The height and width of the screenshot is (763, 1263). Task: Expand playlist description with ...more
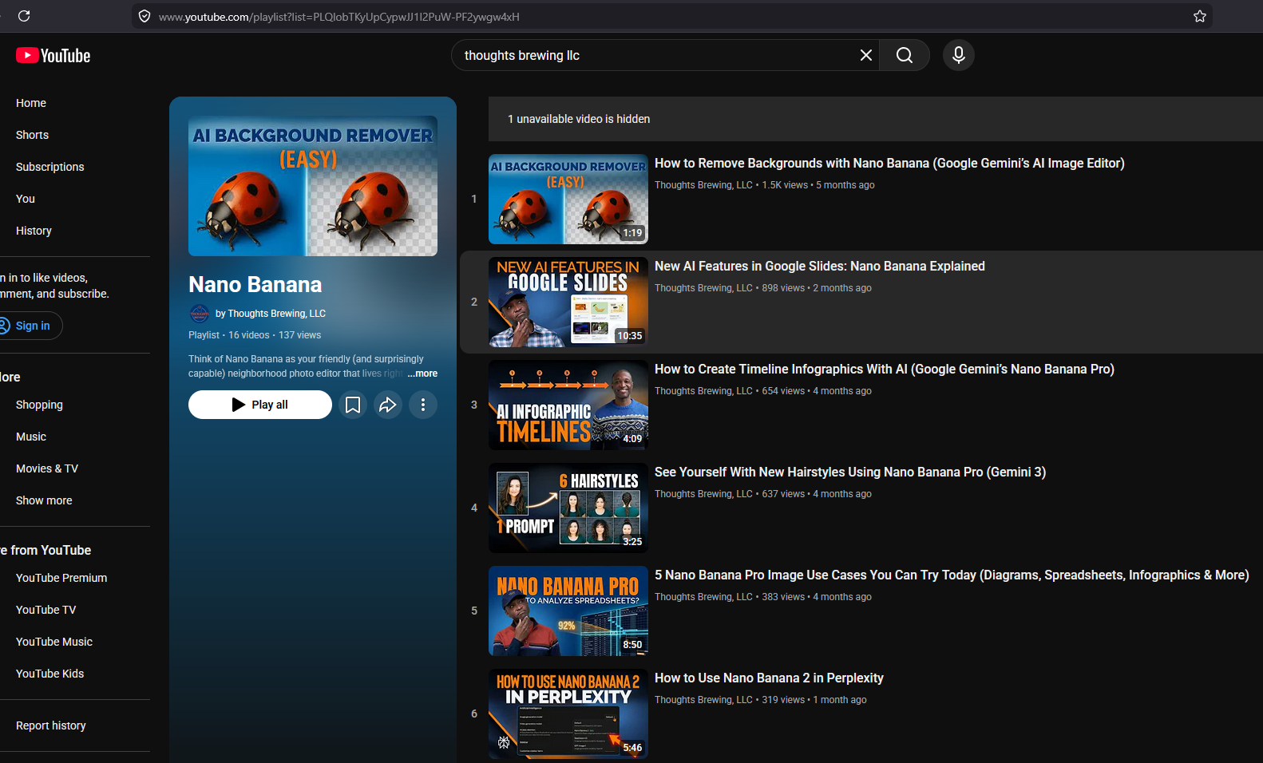pos(422,374)
